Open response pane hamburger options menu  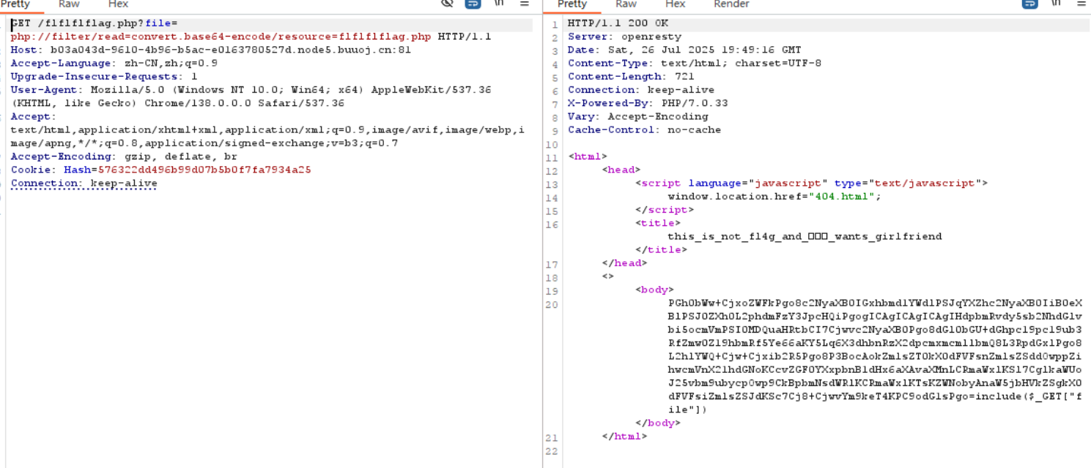tap(1081, 4)
